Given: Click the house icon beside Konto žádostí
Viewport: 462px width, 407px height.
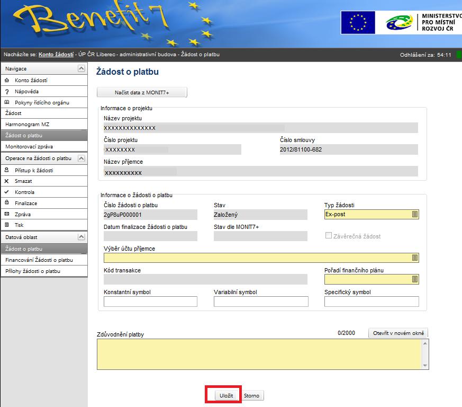Looking at the screenshot, I should coord(7,80).
